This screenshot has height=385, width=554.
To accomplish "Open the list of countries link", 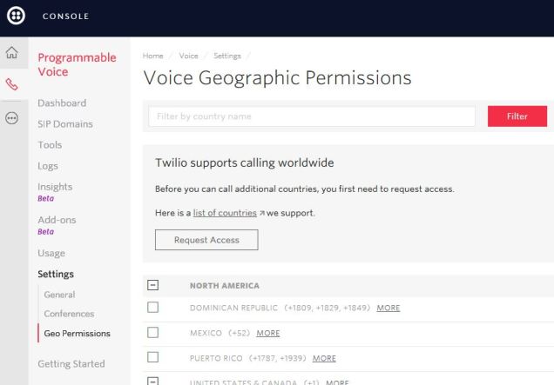I will pyautogui.click(x=224, y=213).
